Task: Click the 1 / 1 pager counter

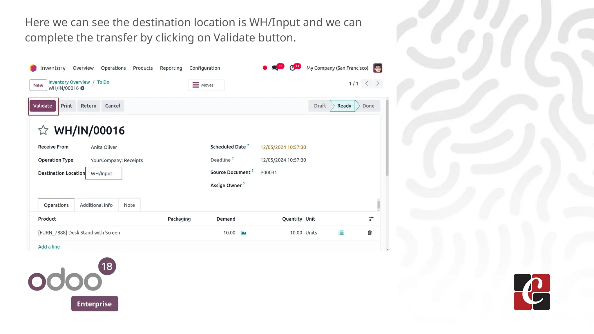Action: (354, 84)
